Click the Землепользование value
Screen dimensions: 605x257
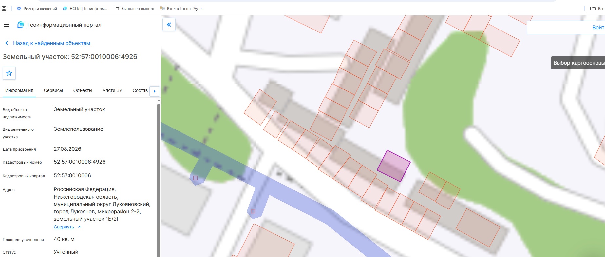click(78, 129)
